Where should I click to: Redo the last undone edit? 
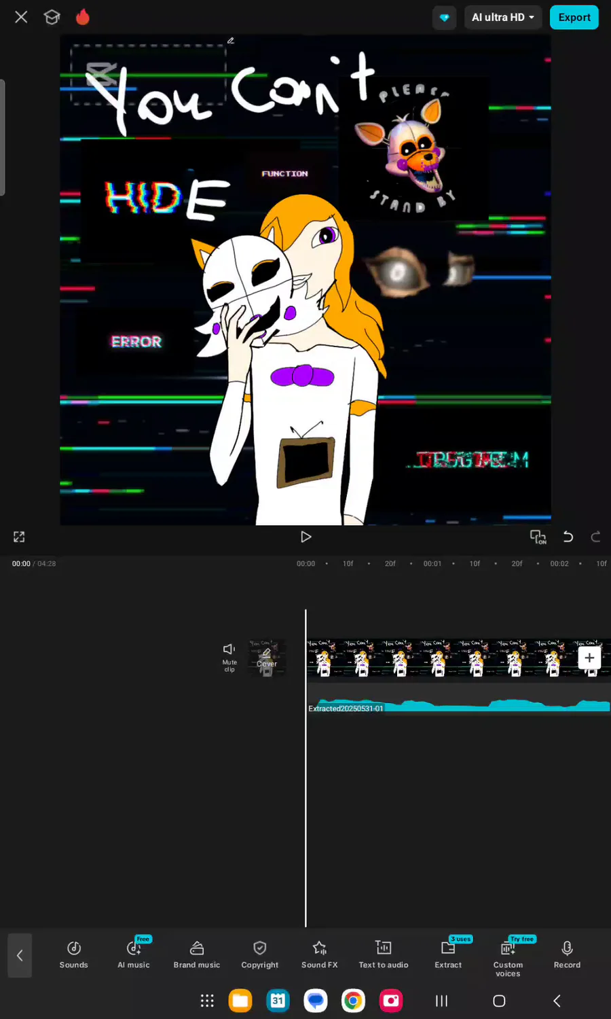595,537
